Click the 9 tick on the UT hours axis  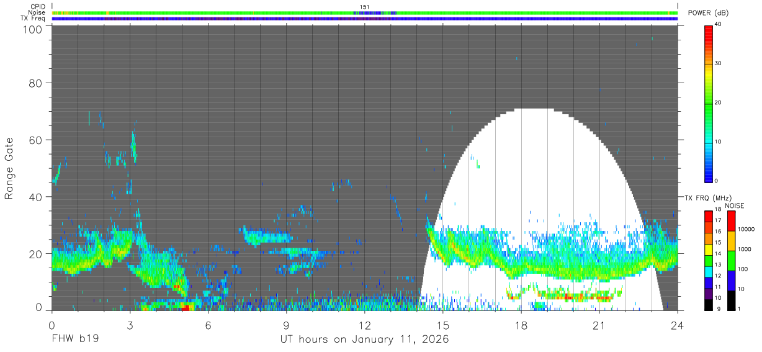pyautogui.click(x=286, y=325)
